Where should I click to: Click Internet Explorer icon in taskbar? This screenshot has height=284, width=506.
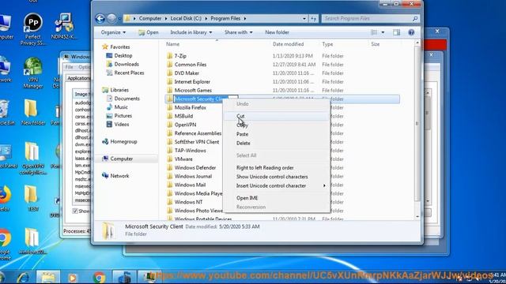[23, 277]
